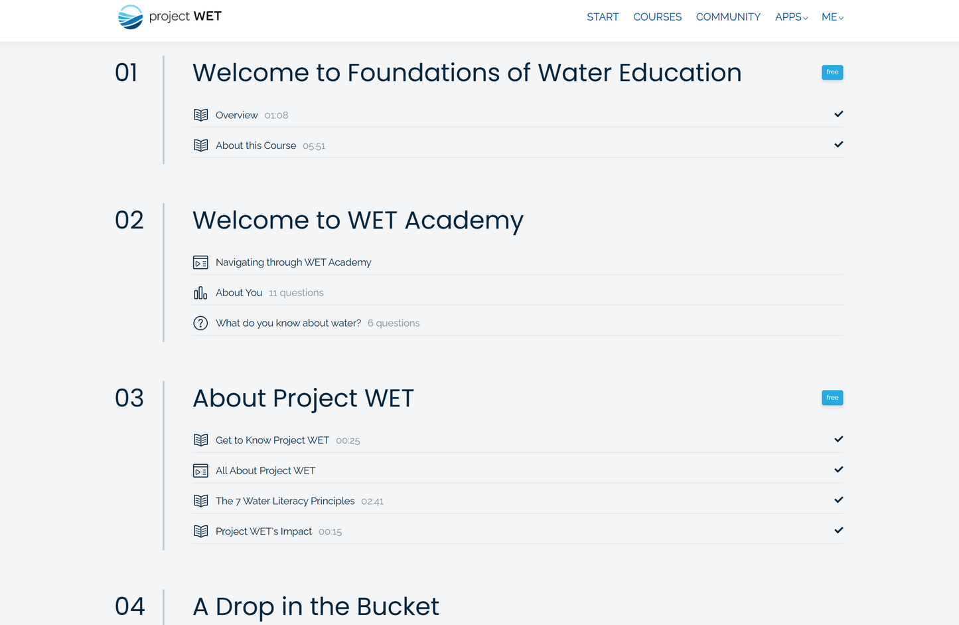Image resolution: width=959 pixels, height=625 pixels.
Task: Open the What do you know about water quiz
Action: pos(288,322)
